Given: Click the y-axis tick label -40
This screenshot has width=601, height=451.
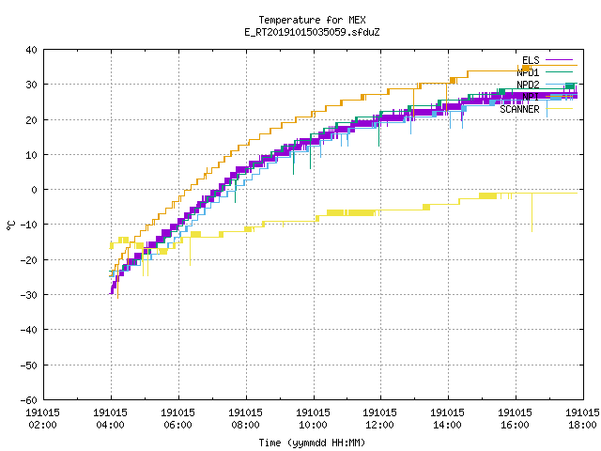Looking at the screenshot, I should pyautogui.click(x=29, y=330).
